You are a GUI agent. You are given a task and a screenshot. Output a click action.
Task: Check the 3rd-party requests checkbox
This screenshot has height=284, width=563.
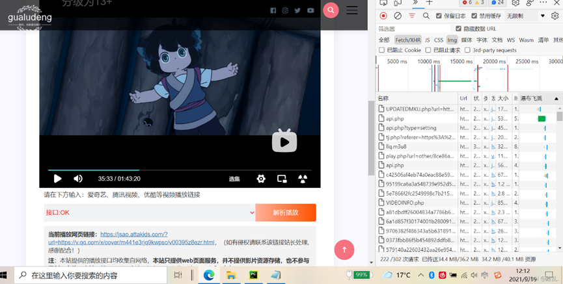467,50
